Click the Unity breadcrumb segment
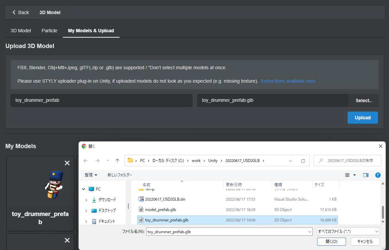 (x=213, y=161)
